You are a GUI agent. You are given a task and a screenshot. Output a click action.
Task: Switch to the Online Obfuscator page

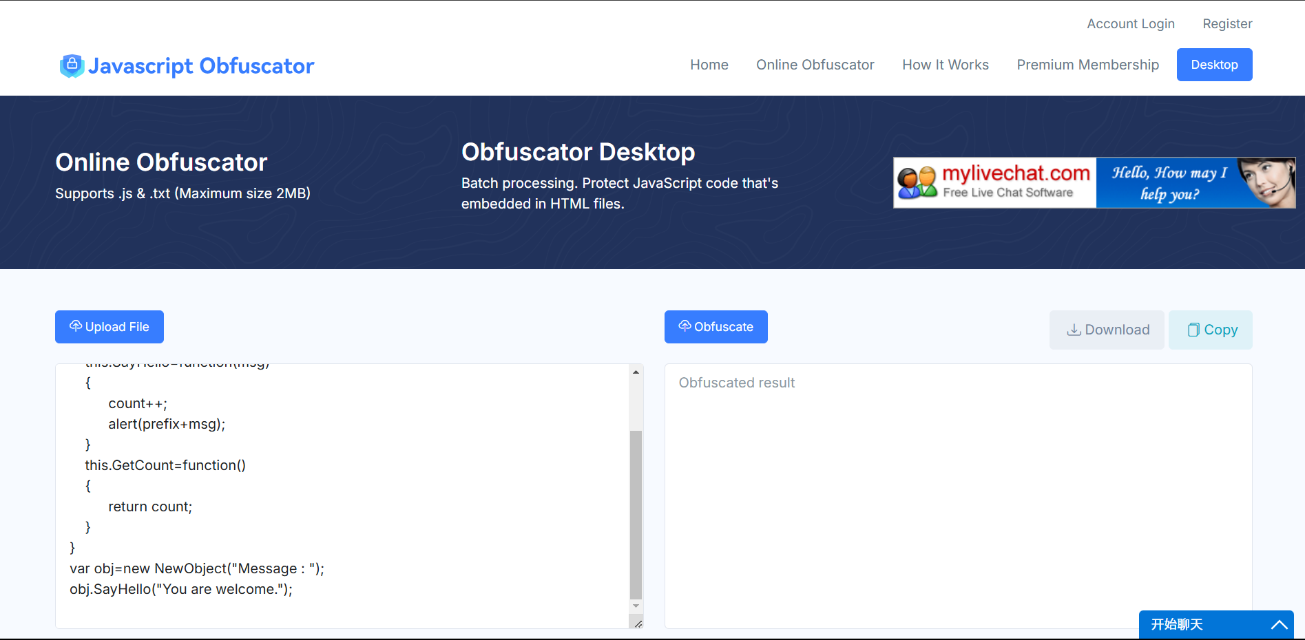(815, 64)
